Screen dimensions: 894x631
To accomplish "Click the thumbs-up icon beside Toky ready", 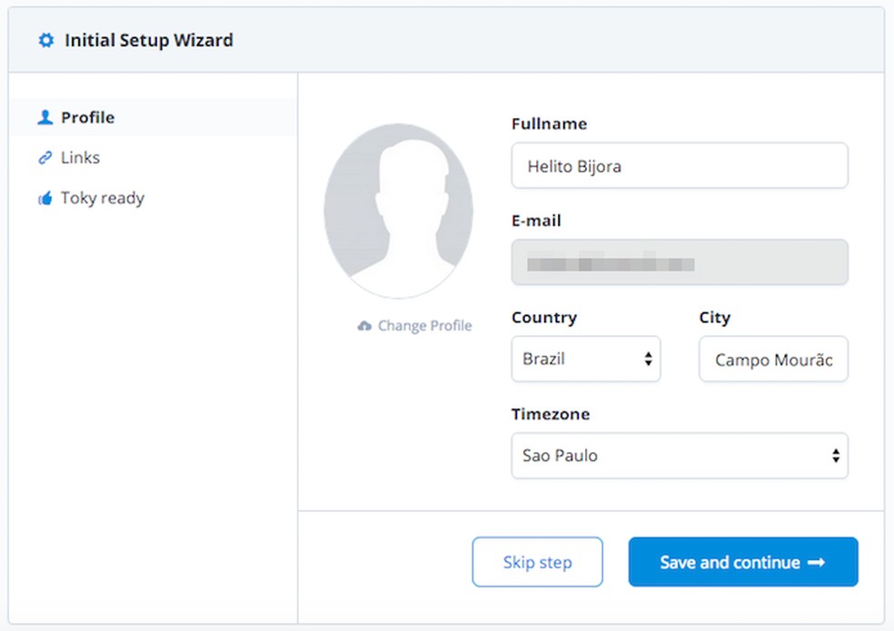I will click(x=45, y=199).
